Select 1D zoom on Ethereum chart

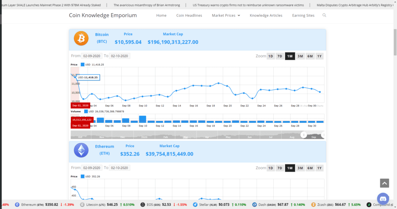point(271,168)
